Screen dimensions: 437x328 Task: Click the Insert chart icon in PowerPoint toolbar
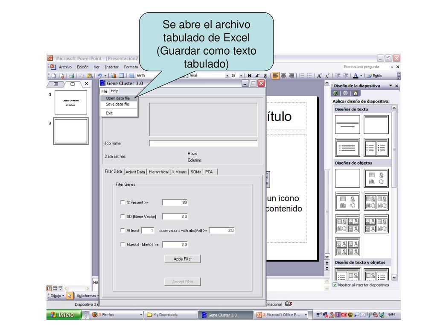[114, 76]
